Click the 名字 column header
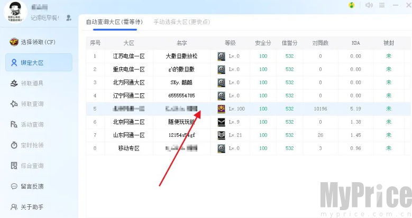This screenshot has width=412, height=218. (181, 43)
